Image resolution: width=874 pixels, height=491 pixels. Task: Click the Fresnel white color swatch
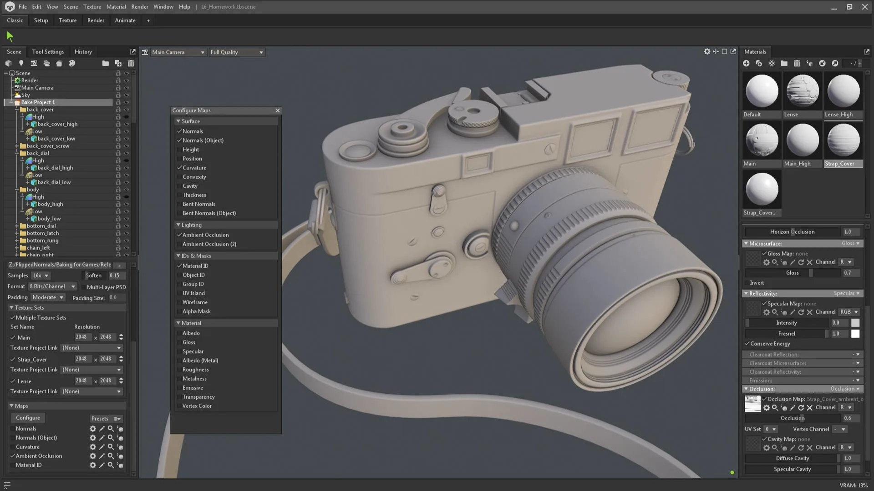pos(855,334)
